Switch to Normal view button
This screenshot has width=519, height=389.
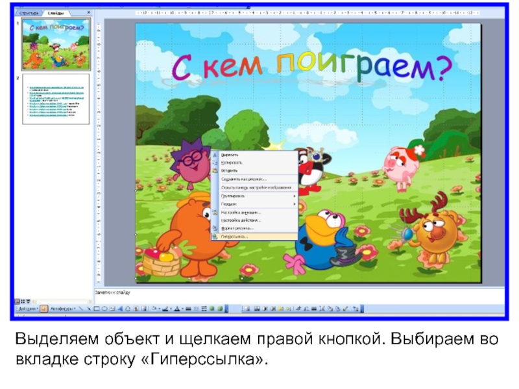pos(18,301)
